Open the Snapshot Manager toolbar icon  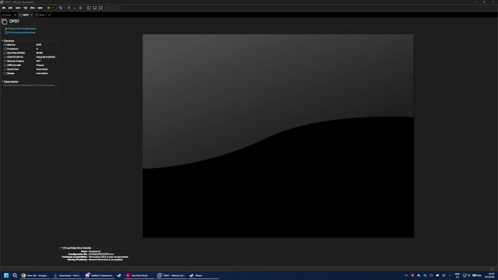pyautogui.click(x=81, y=8)
